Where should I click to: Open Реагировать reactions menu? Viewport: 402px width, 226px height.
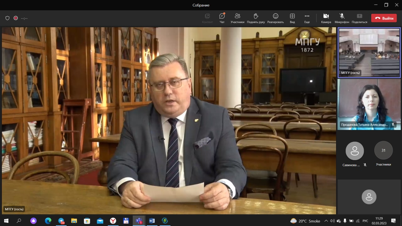click(x=275, y=18)
